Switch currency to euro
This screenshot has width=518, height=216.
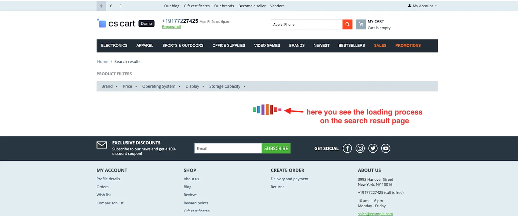[111, 6]
